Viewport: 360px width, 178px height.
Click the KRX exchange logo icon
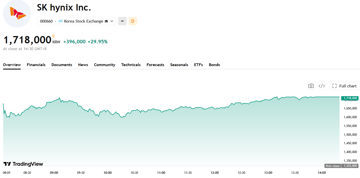pos(61,21)
